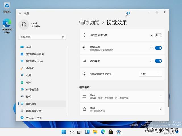Select 应用 label in sidebar

pos(29,75)
